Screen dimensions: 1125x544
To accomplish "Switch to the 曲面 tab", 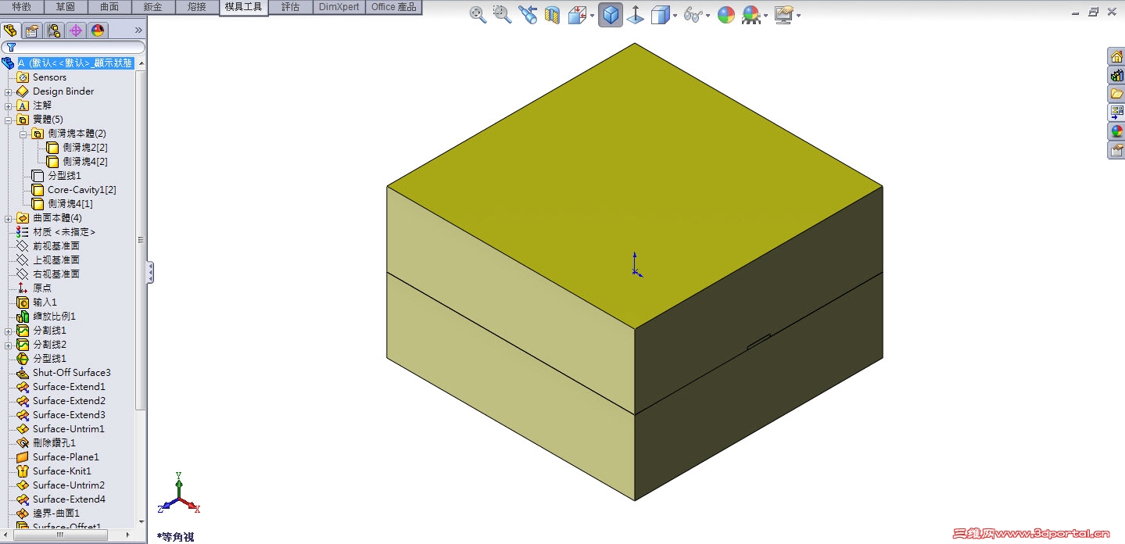I will pyautogui.click(x=109, y=7).
